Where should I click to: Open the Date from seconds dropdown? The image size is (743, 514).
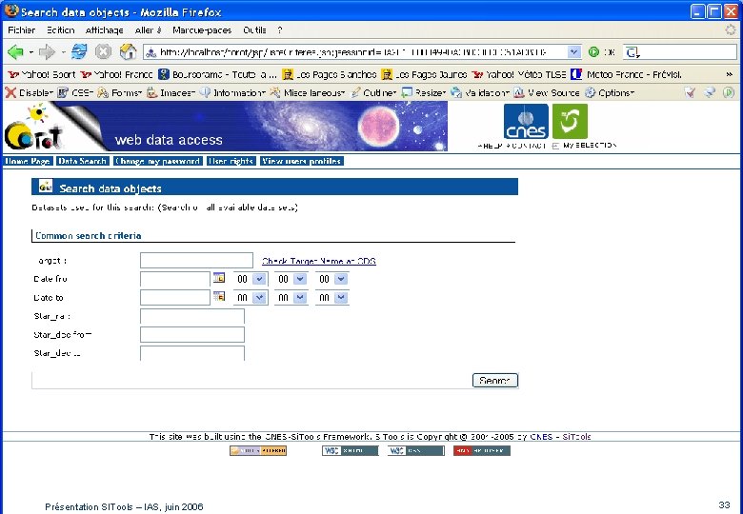pos(341,279)
